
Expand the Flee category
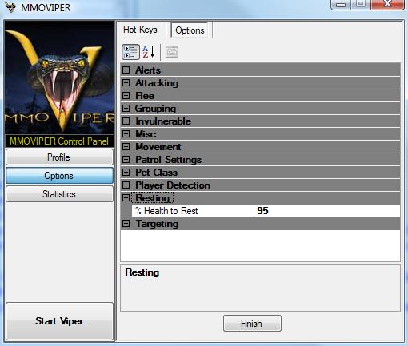[x=126, y=96]
